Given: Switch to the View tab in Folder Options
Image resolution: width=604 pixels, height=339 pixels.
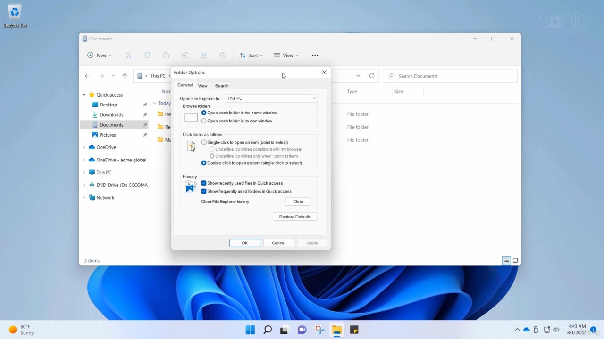Looking at the screenshot, I should pyautogui.click(x=202, y=86).
